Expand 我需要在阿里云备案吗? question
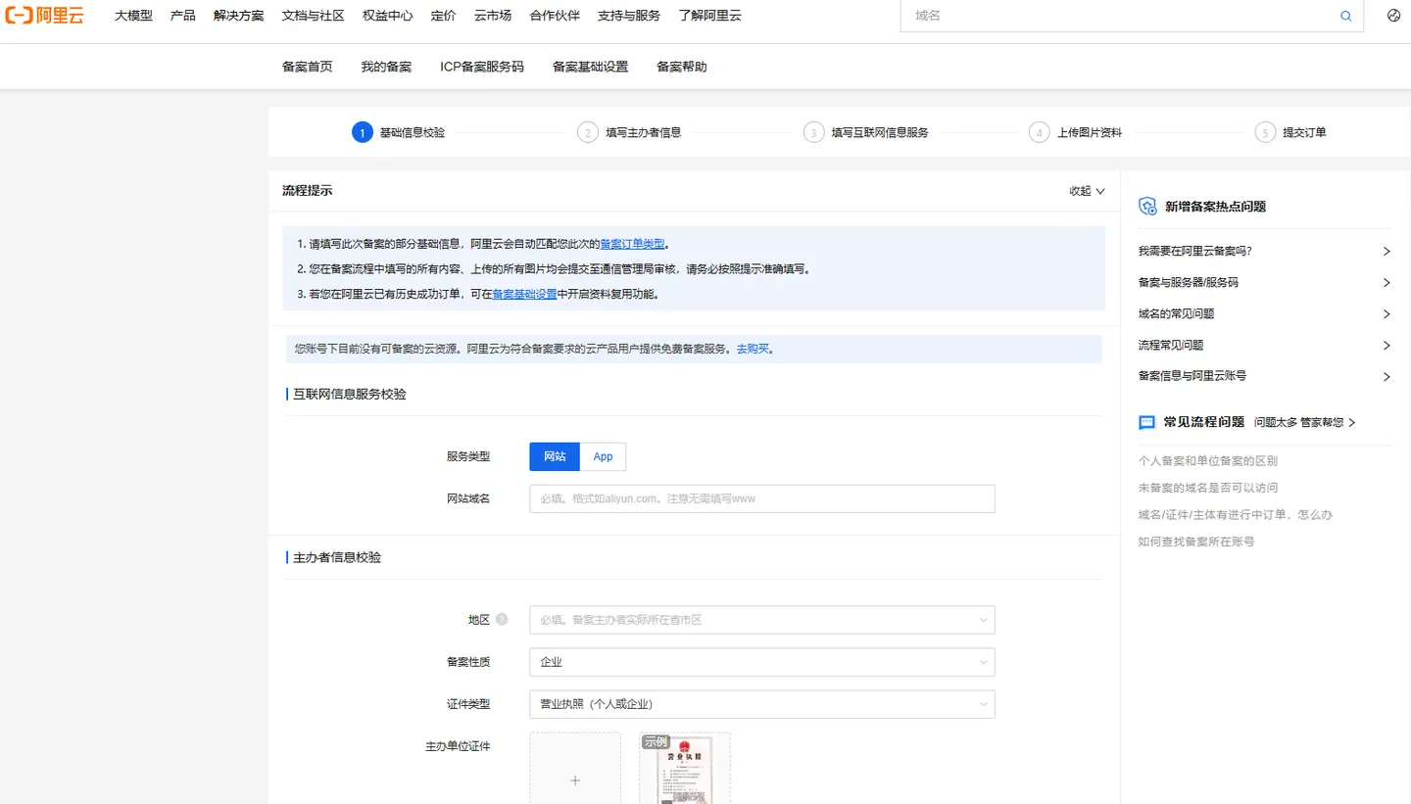 [x=1265, y=252]
